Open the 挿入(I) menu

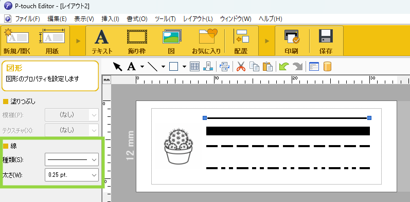click(x=110, y=19)
